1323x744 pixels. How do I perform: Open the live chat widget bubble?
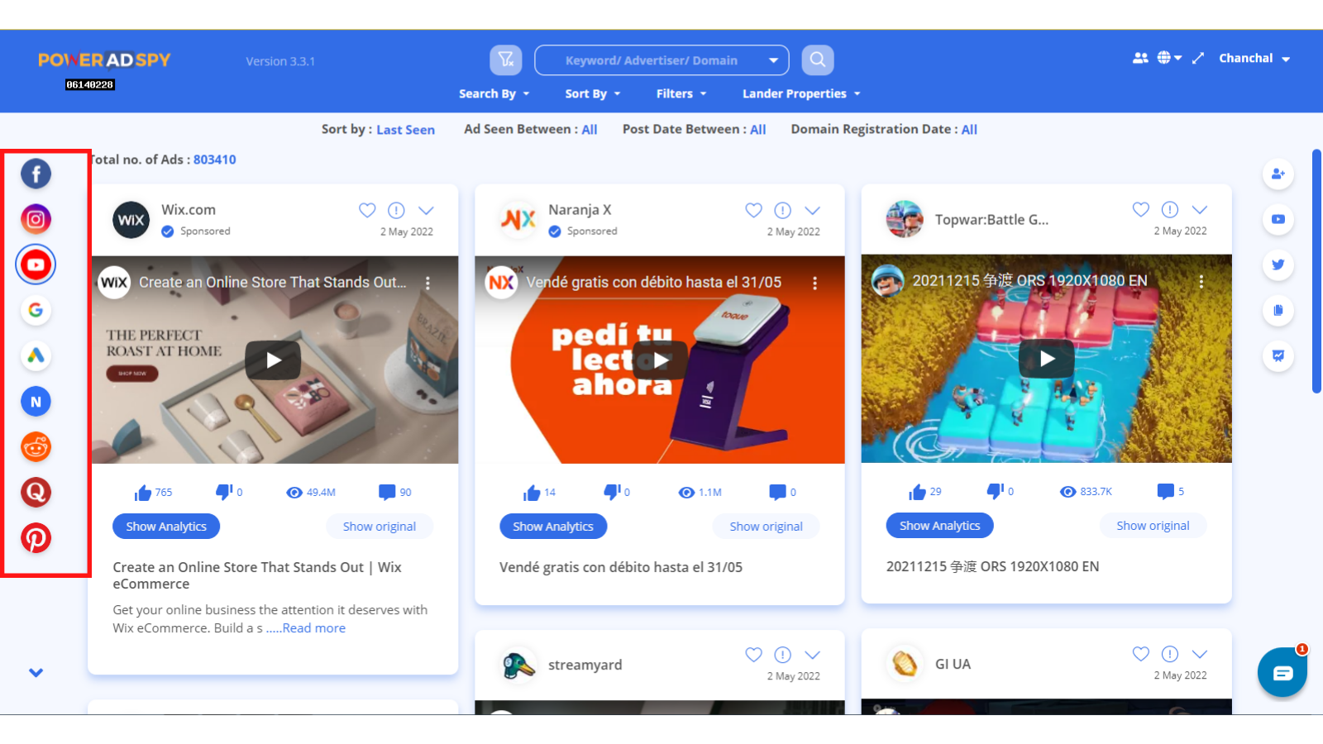coord(1282,672)
